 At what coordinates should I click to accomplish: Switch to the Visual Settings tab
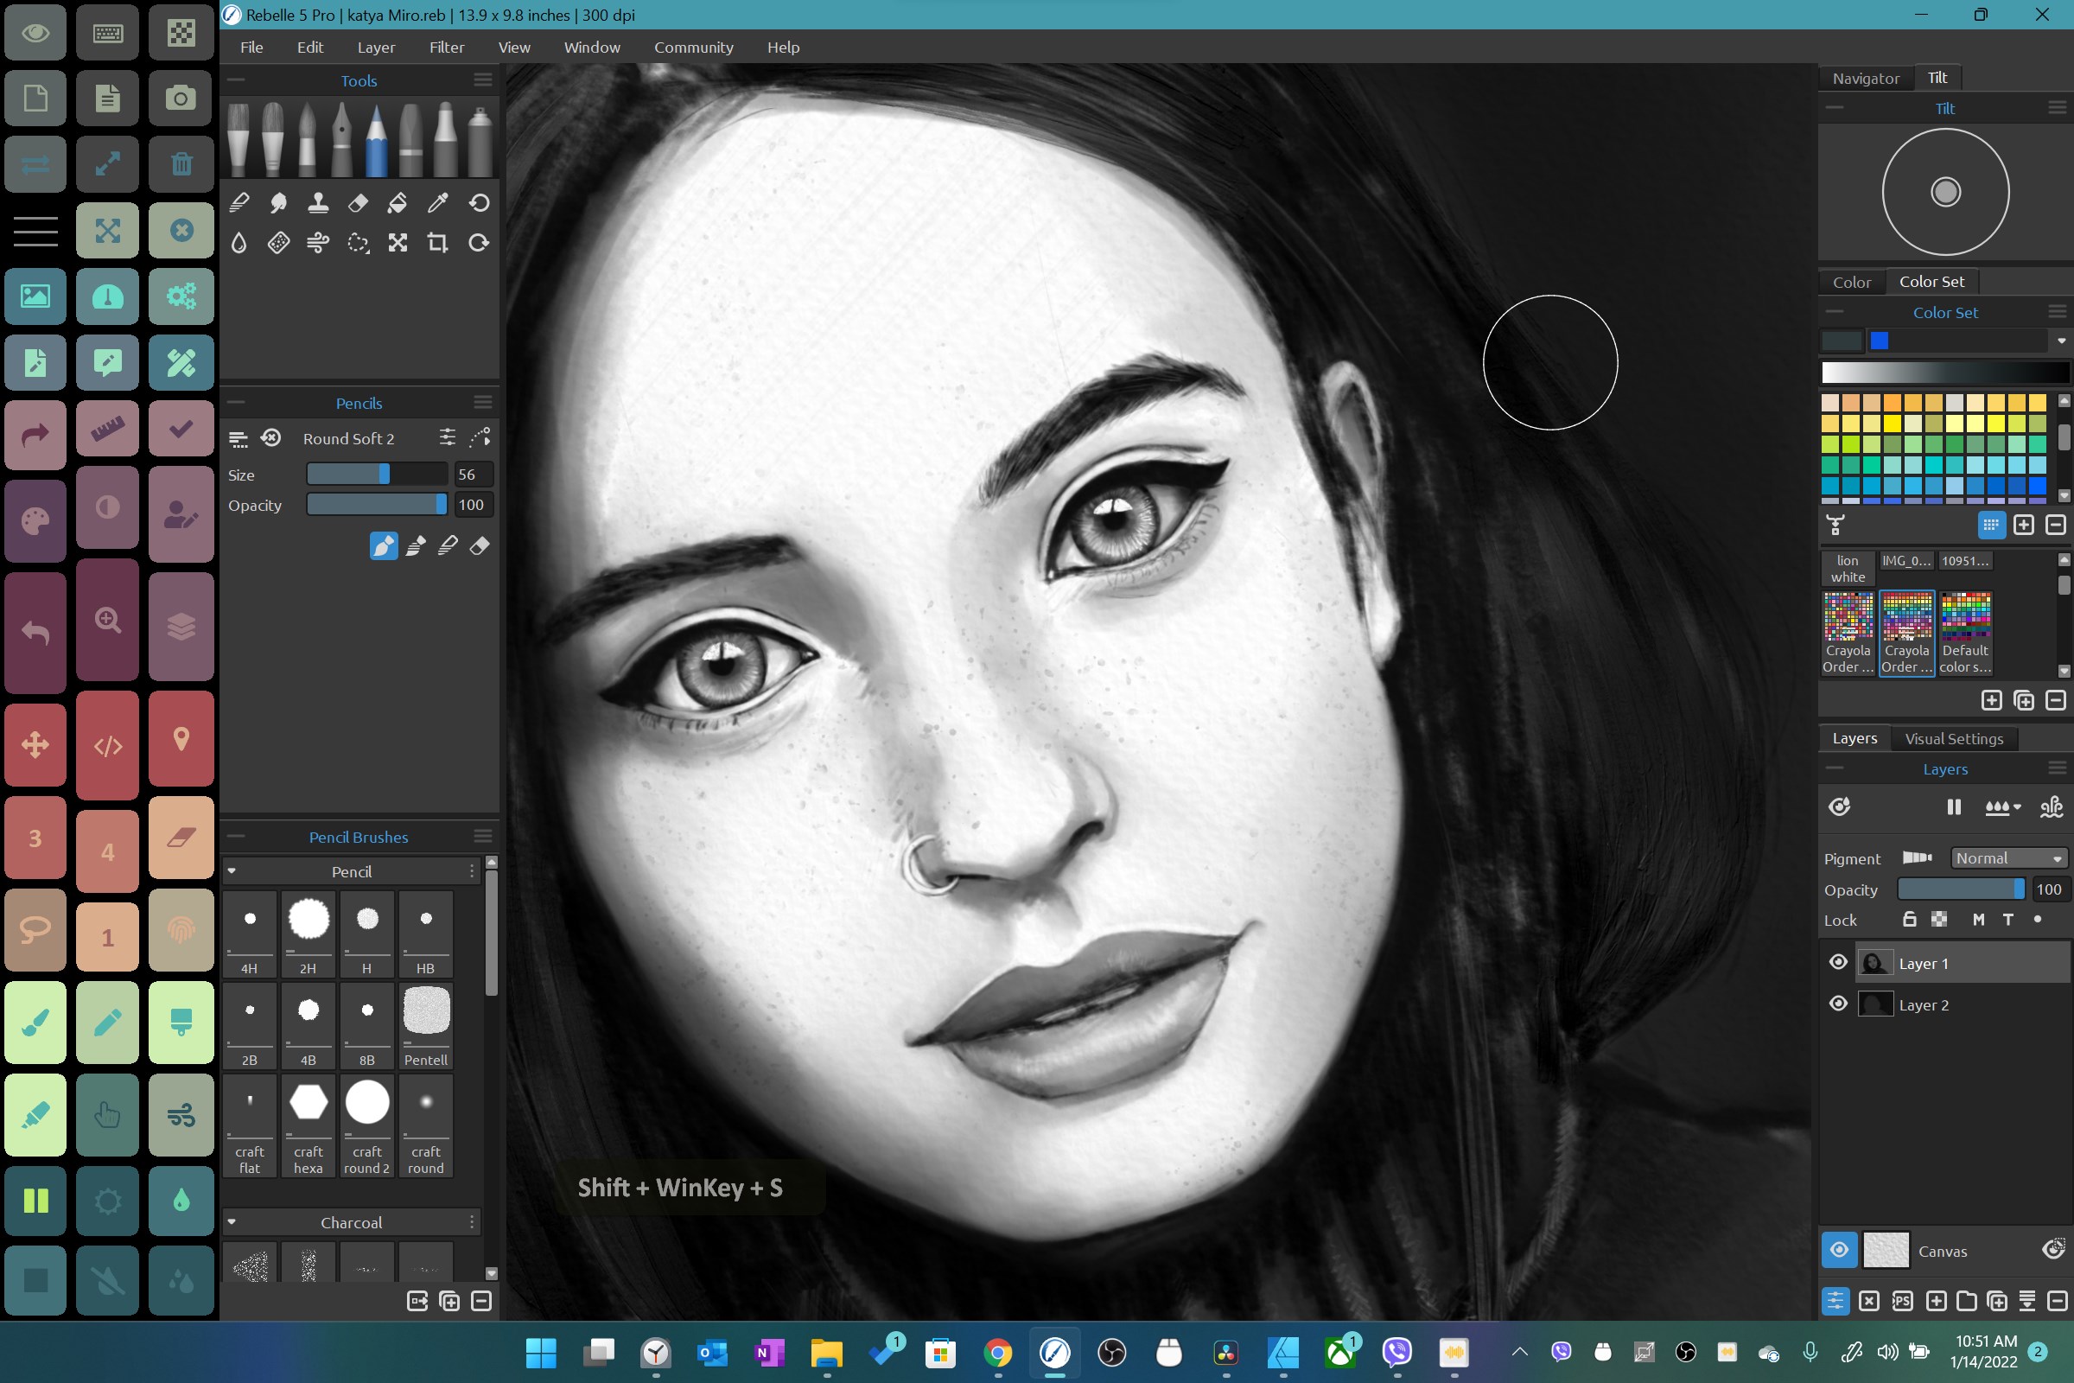pos(1953,739)
